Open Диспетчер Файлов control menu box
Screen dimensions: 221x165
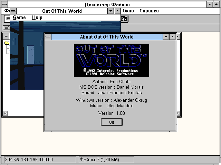pyautogui.click(x=4, y=4)
